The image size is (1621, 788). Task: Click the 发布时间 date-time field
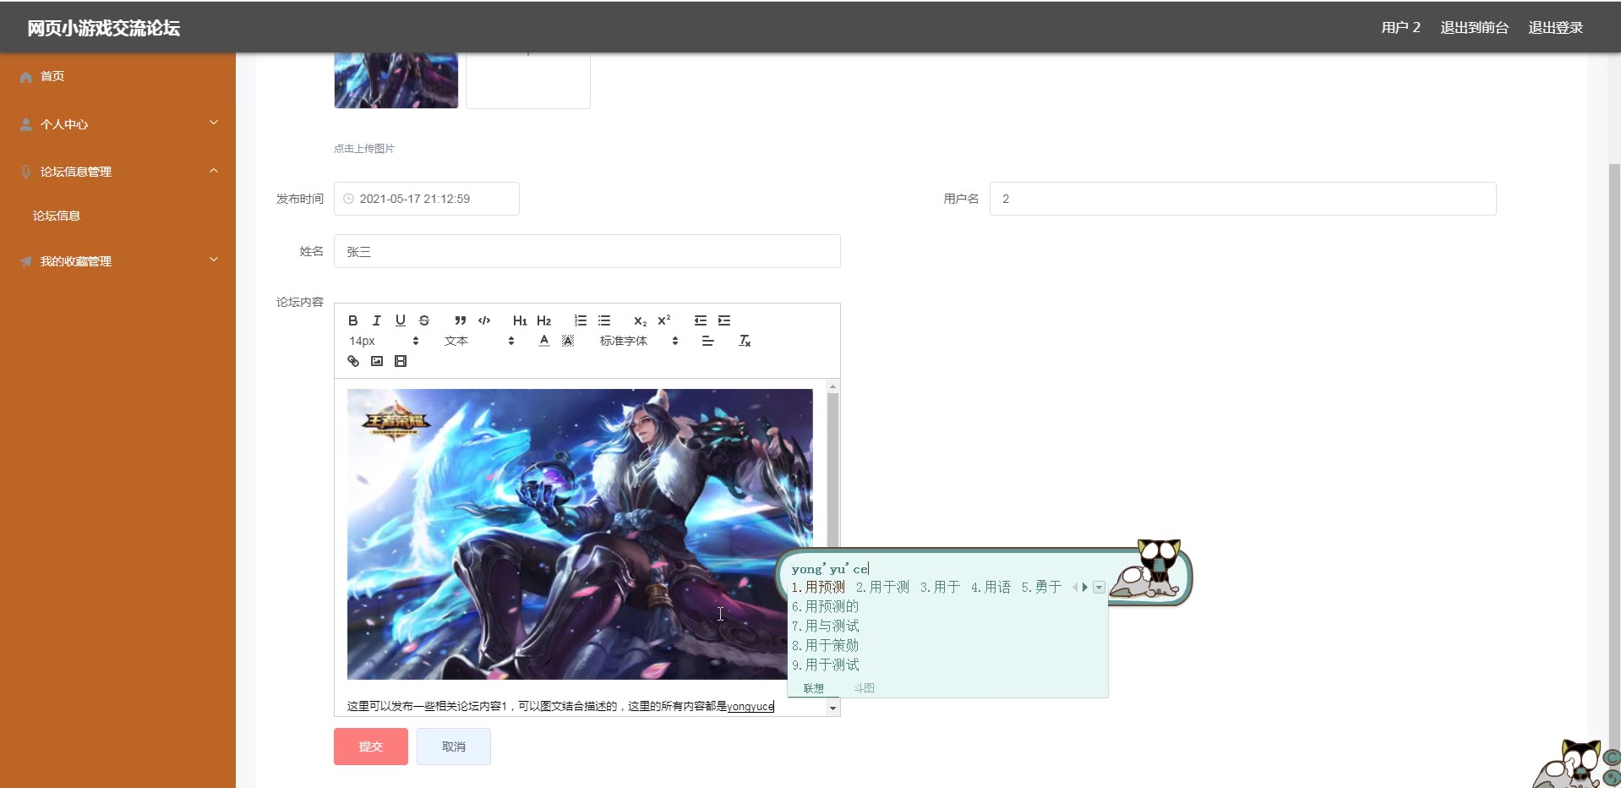[x=427, y=199]
